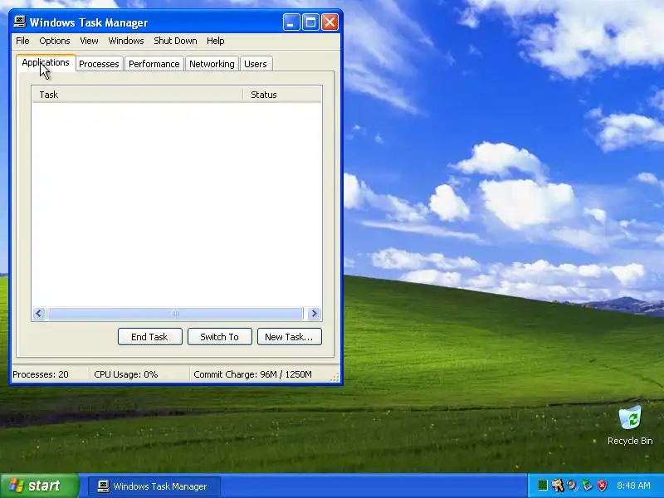The image size is (664, 498).
Task: Click the right arrow of horizontal scrollbar
Action: click(315, 314)
